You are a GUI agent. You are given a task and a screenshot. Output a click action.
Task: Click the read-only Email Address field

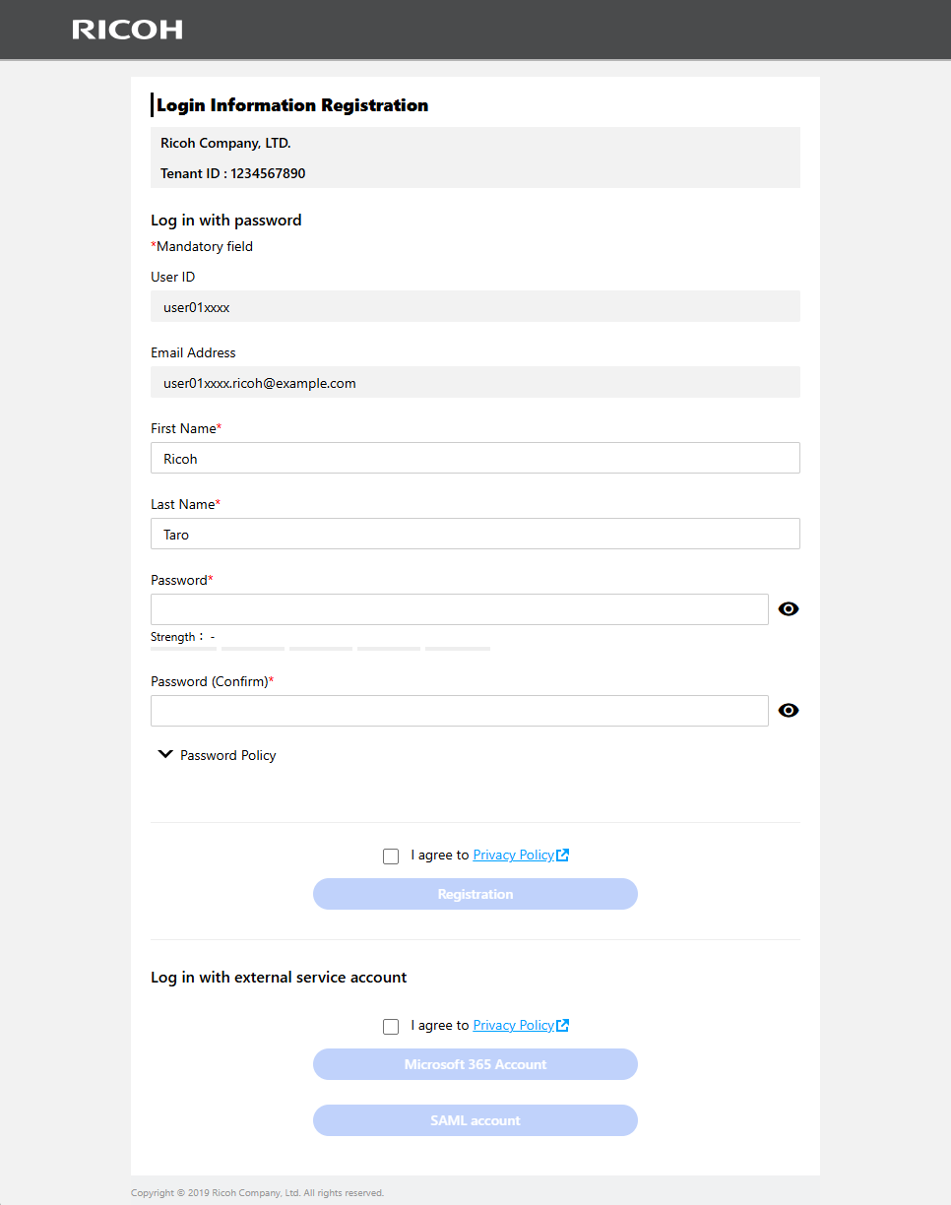(475, 383)
